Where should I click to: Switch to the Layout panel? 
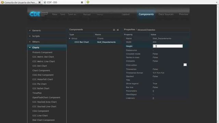pyautogui.click(x=126, y=14)
